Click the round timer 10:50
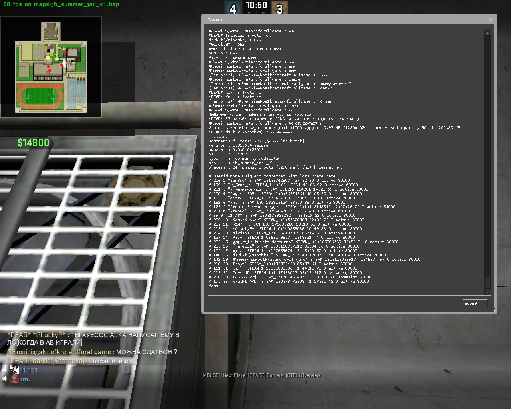Viewport: 511px width, 409px height. point(256,5)
